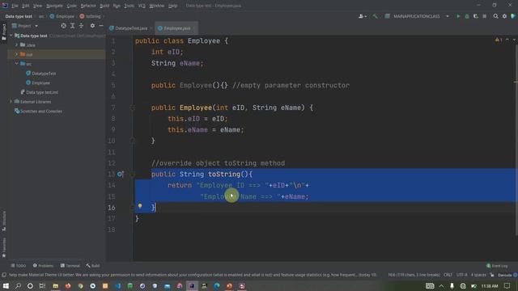518x291 pixels.
Task: Click the clock showing 11:38 AM
Action: click(490, 285)
